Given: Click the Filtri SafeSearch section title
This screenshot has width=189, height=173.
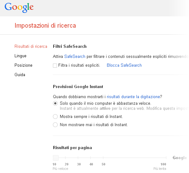Looking at the screenshot, I should (x=70, y=47).
